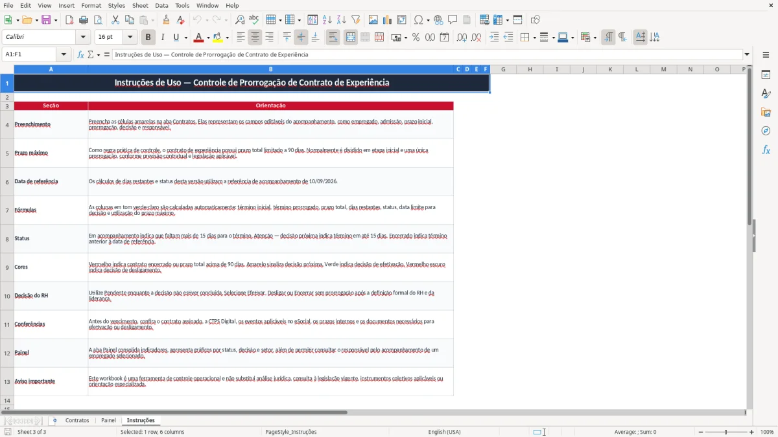Open the sidebar Gallery icon
This screenshot has height=437, width=778.
click(766, 112)
